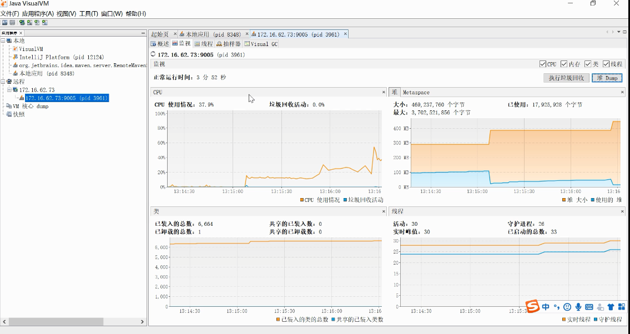Viewport: 630px width, 334px height.
Task: Collapse the 本地 tree node
Action: click(x=2, y=41)
